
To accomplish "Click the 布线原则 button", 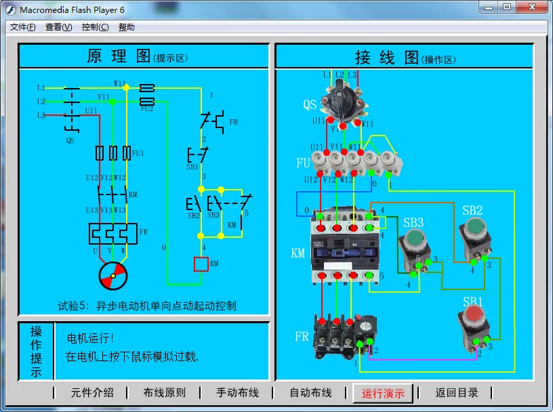I will (165, 392).
